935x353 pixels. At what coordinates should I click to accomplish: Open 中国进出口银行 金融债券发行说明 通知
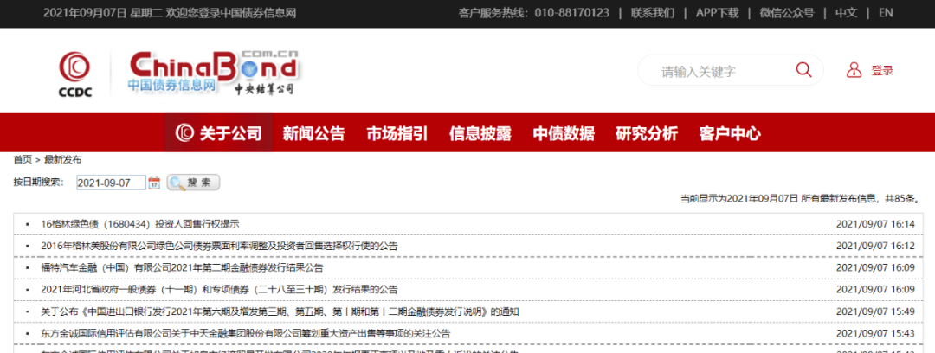(x=280, y=311)
